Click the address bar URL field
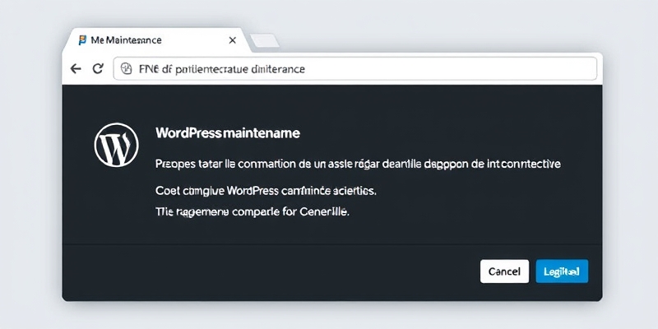This screenshot has height=329, width=658. pos(355,69)
